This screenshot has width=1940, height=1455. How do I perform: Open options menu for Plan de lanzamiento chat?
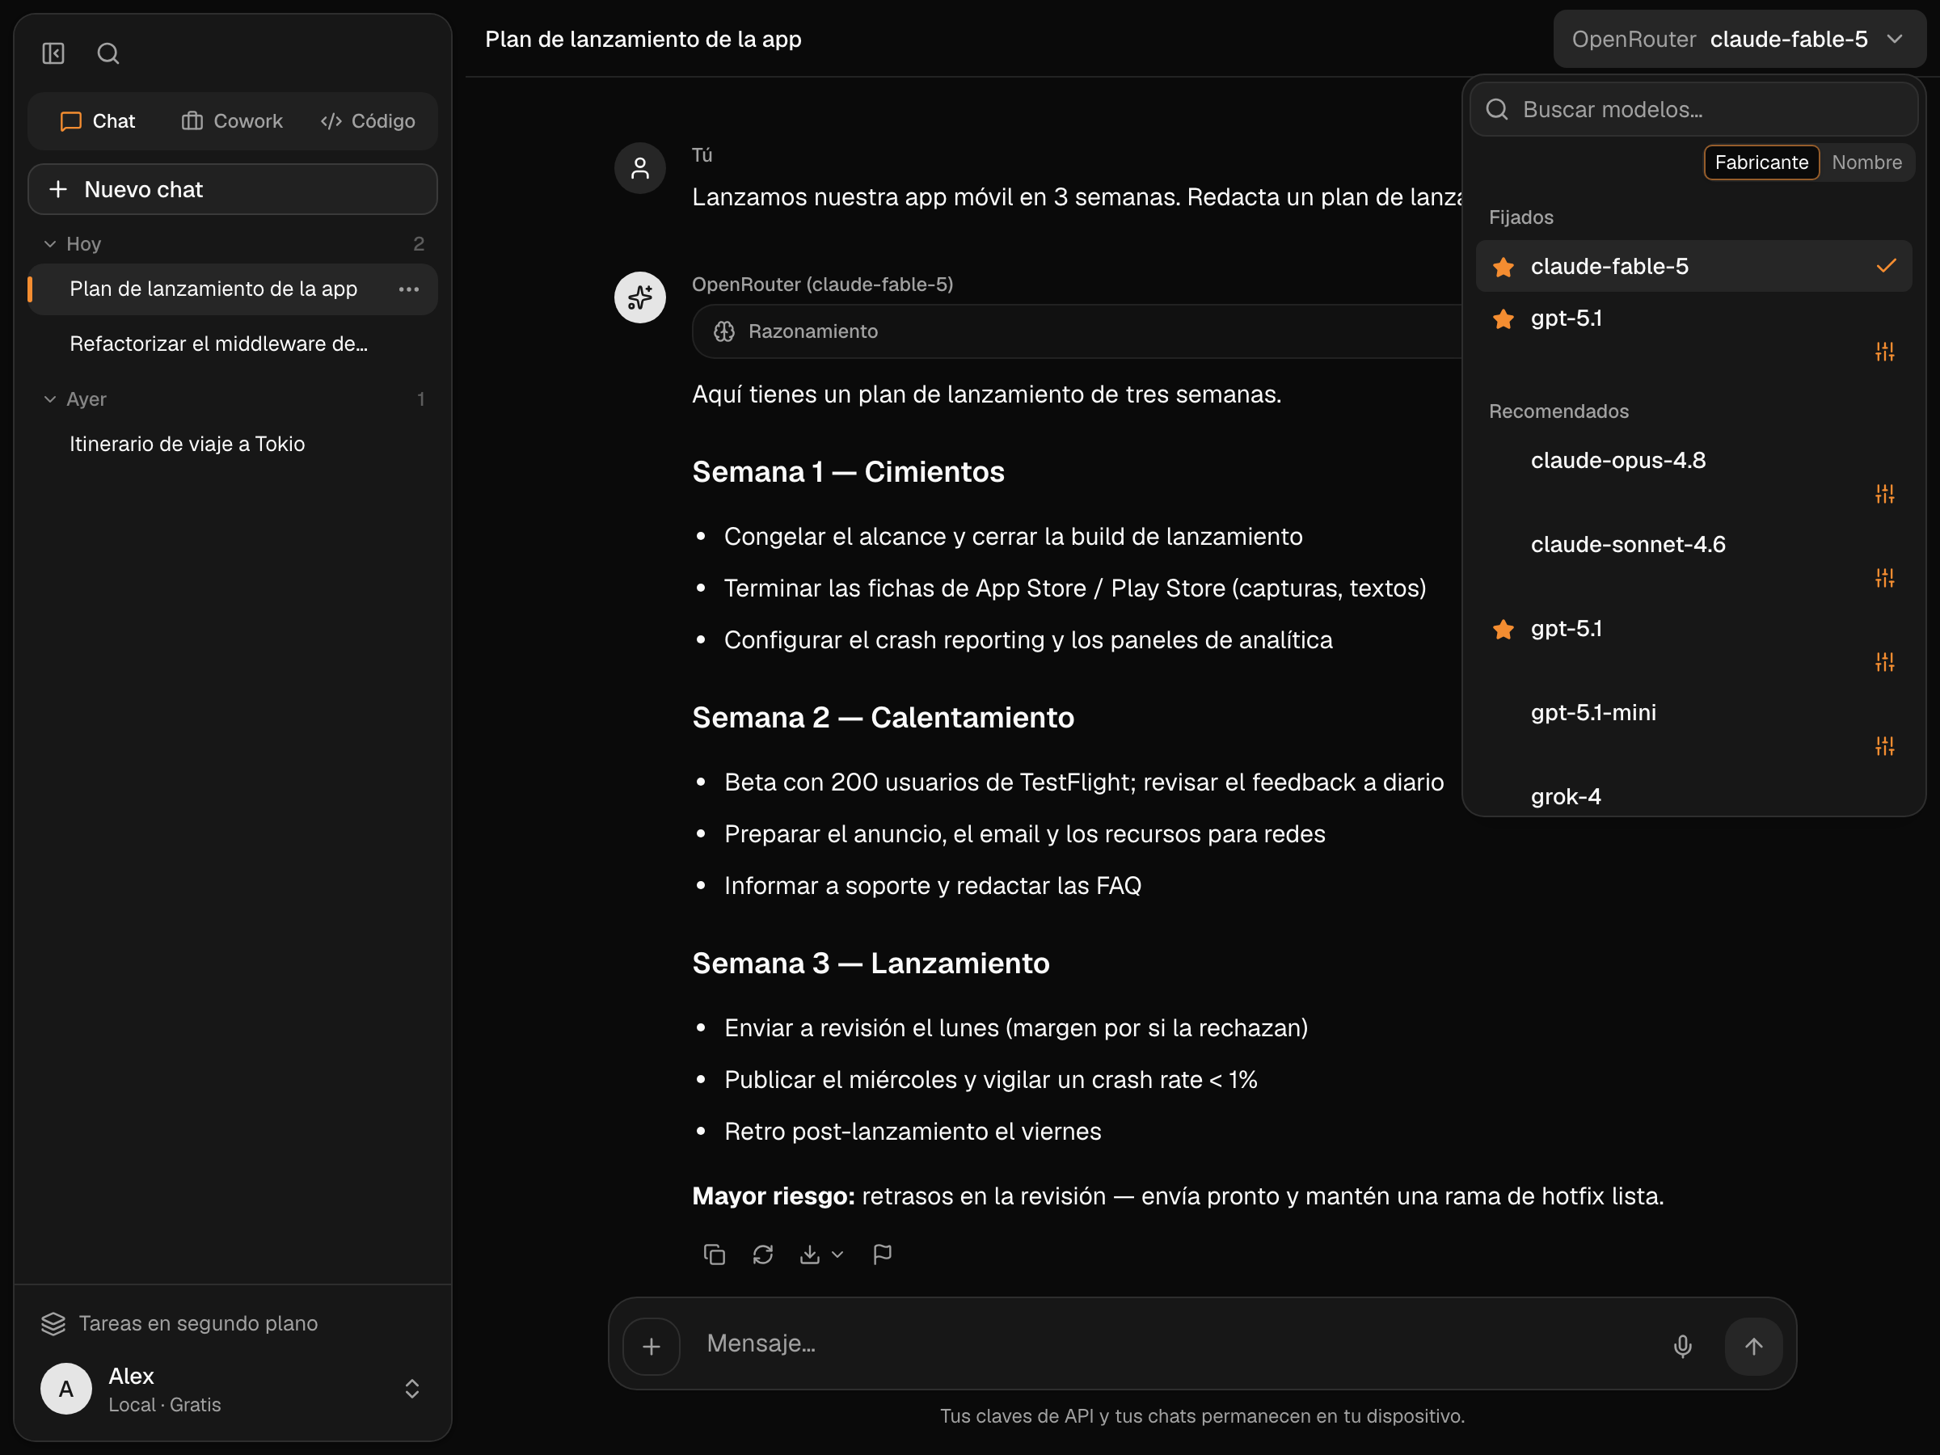coord(409,289)
